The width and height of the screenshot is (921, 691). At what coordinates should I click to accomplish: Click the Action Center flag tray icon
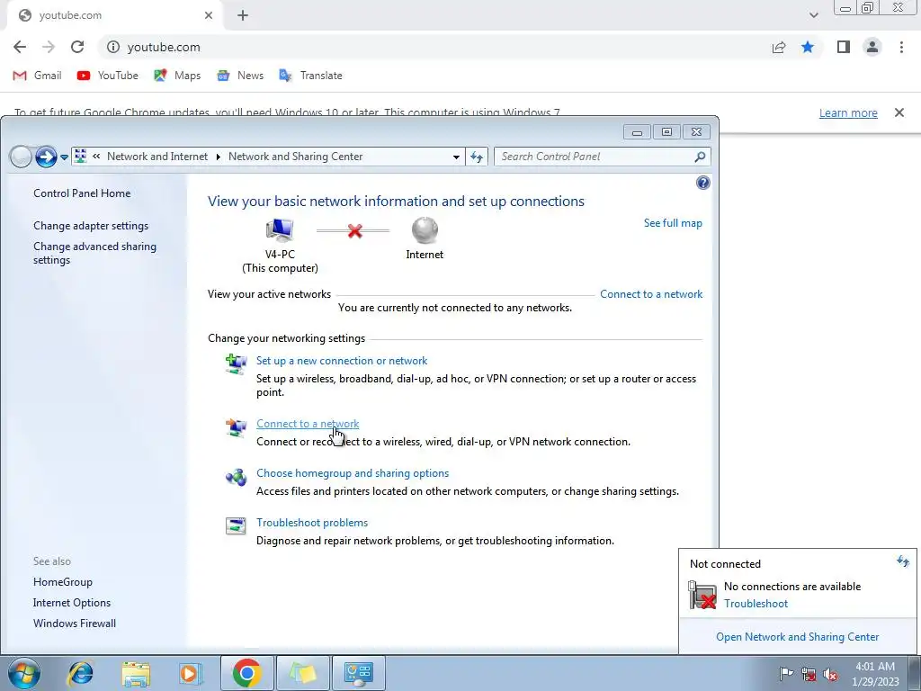point(786,674)
